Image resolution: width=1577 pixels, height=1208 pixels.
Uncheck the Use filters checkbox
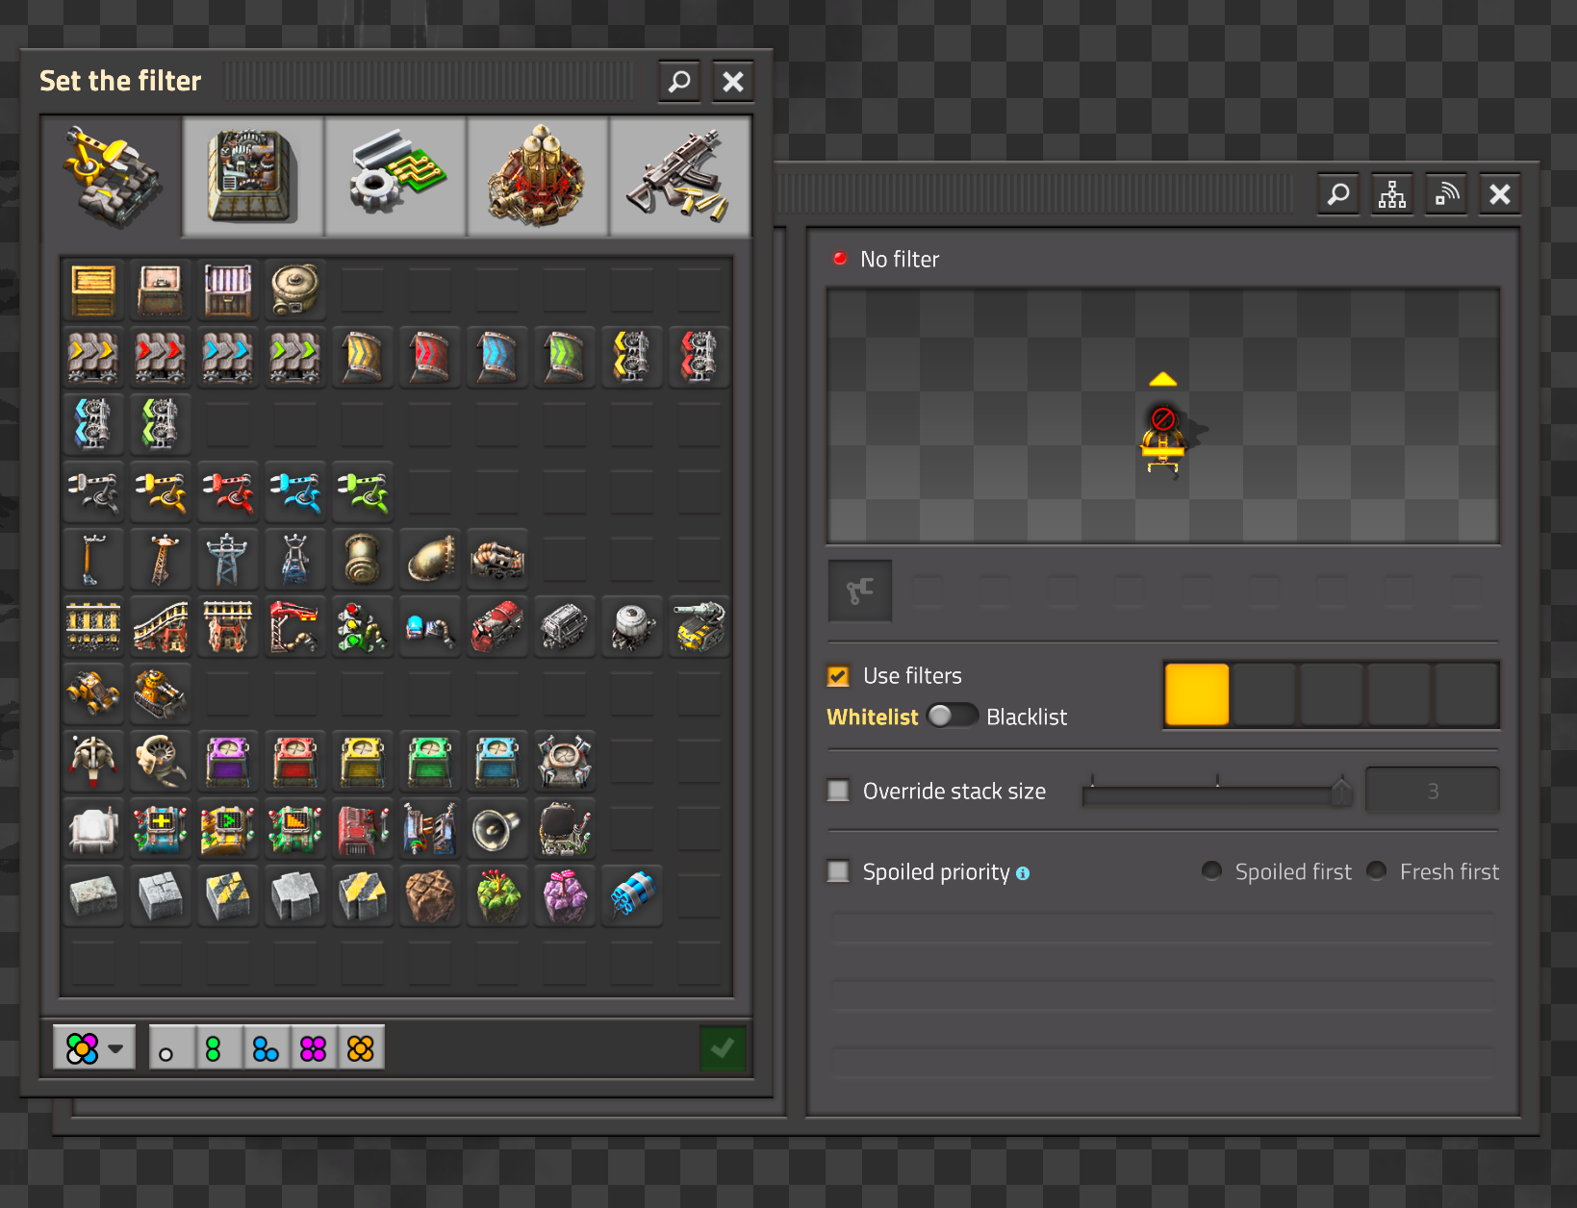[838, 676]
